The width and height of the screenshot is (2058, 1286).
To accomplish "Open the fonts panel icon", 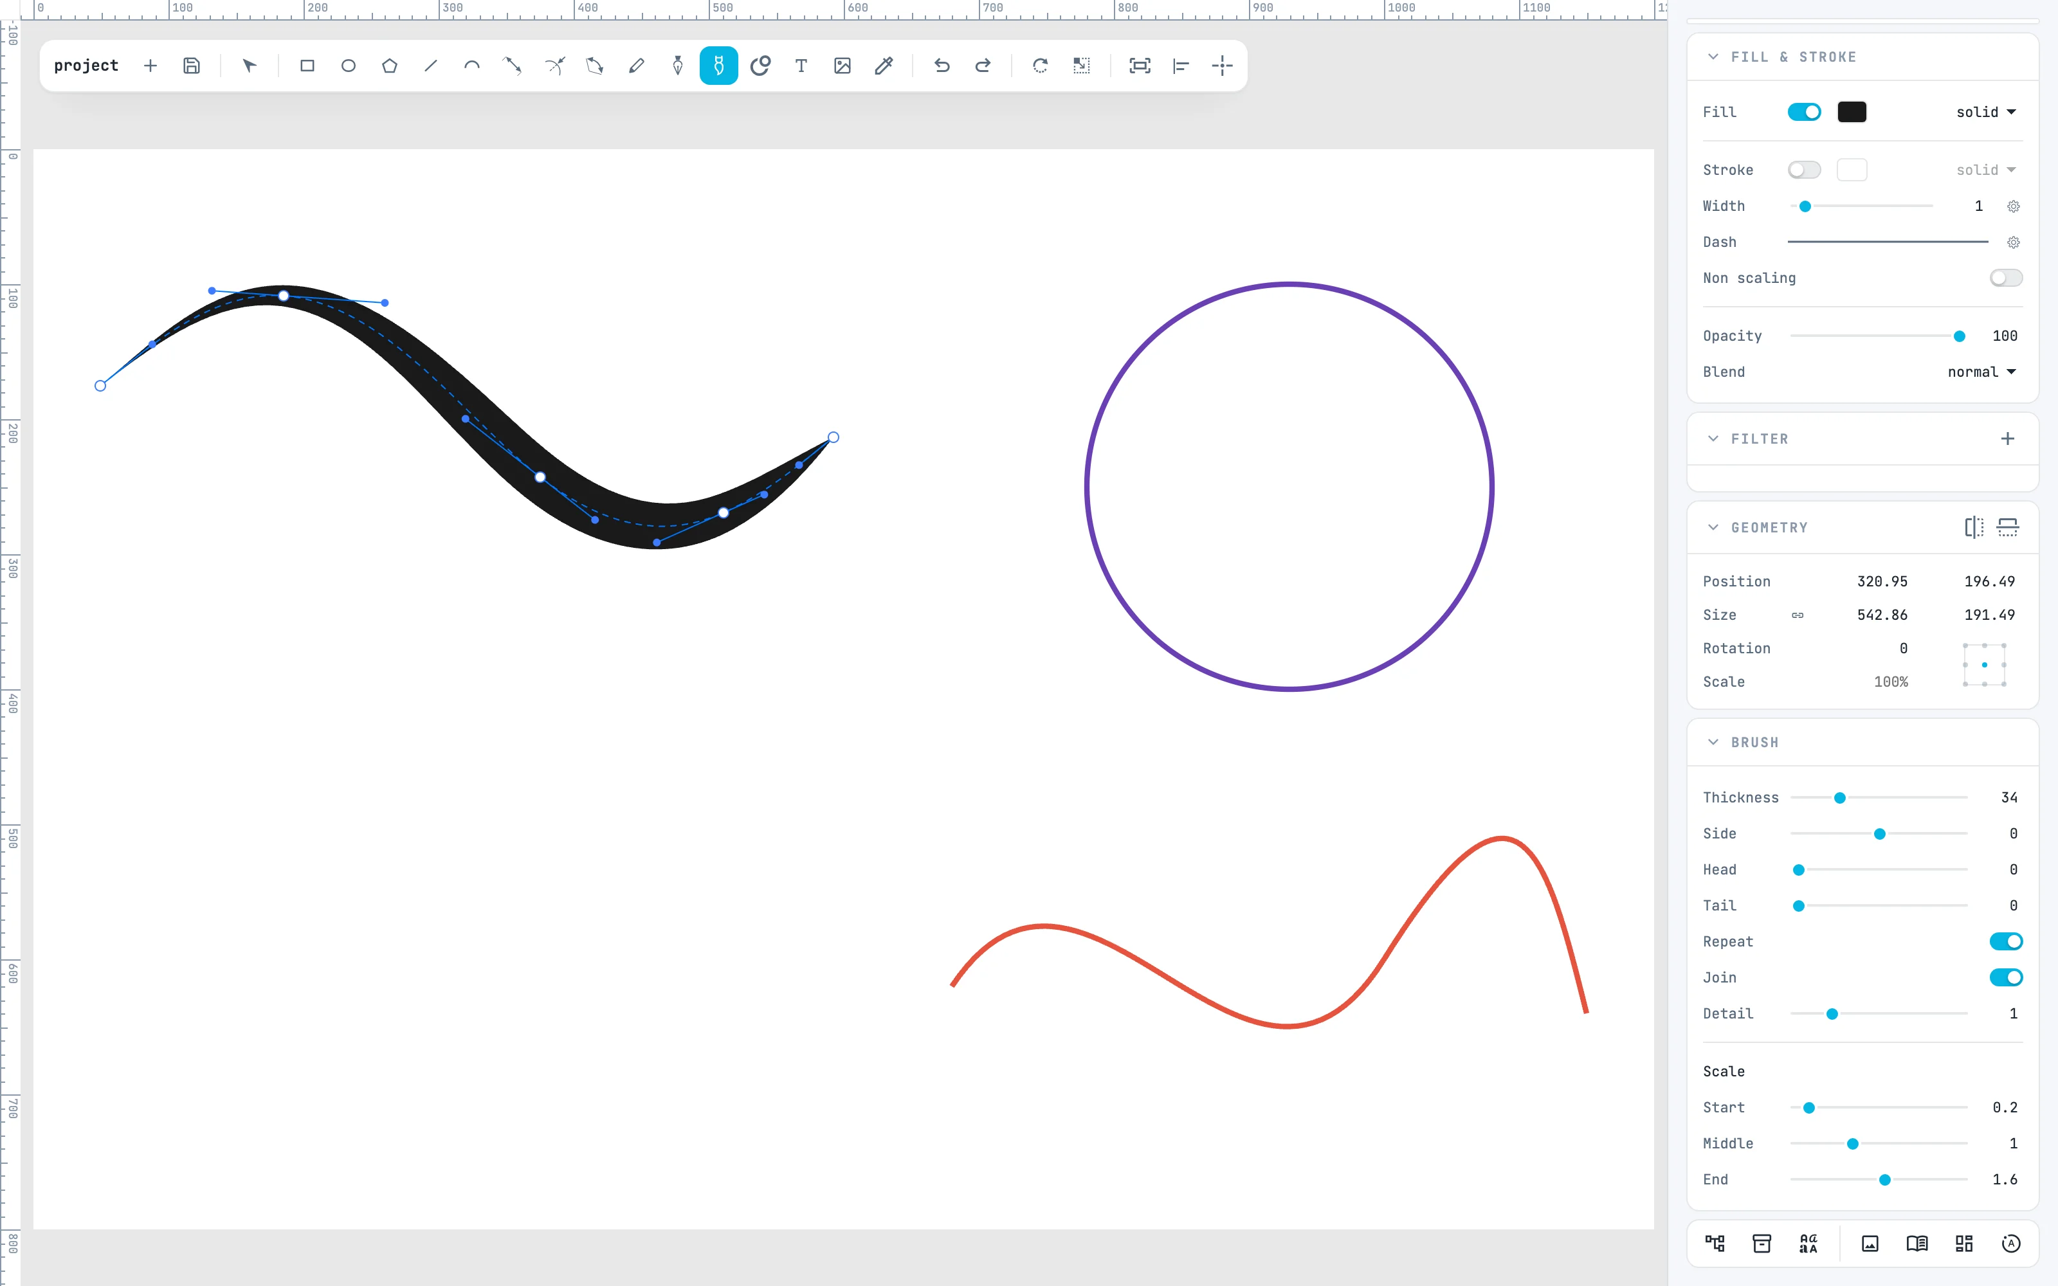I will 1808,1244.
